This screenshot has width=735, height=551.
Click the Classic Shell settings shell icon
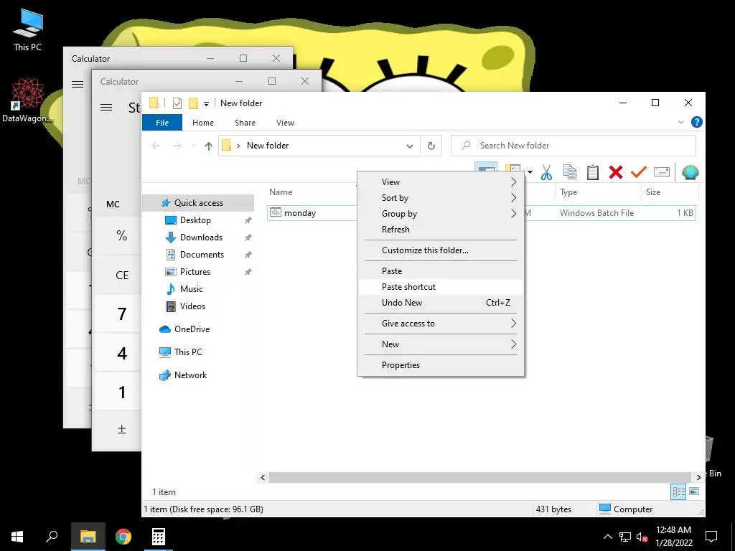point(690,172)
